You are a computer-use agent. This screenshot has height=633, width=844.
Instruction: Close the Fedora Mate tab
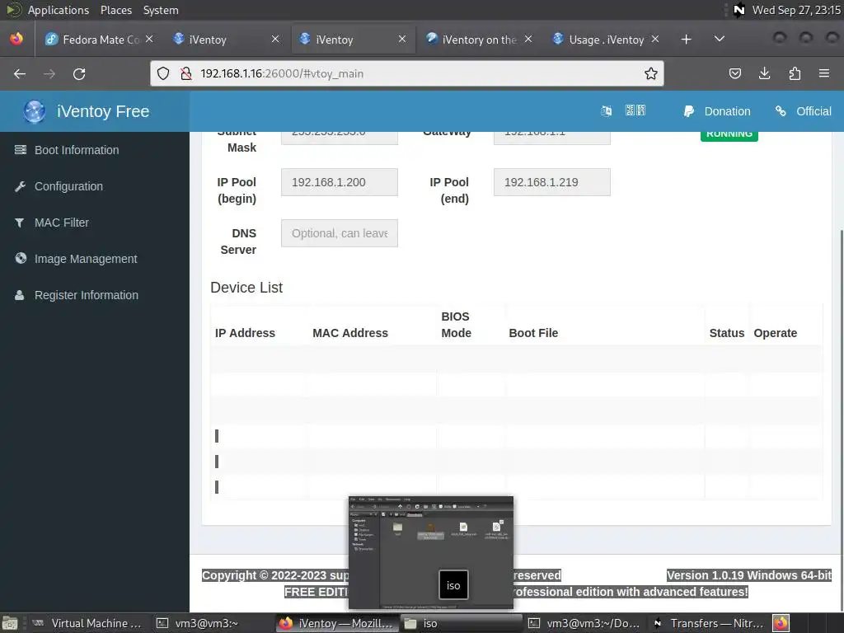tap(149, 39)
